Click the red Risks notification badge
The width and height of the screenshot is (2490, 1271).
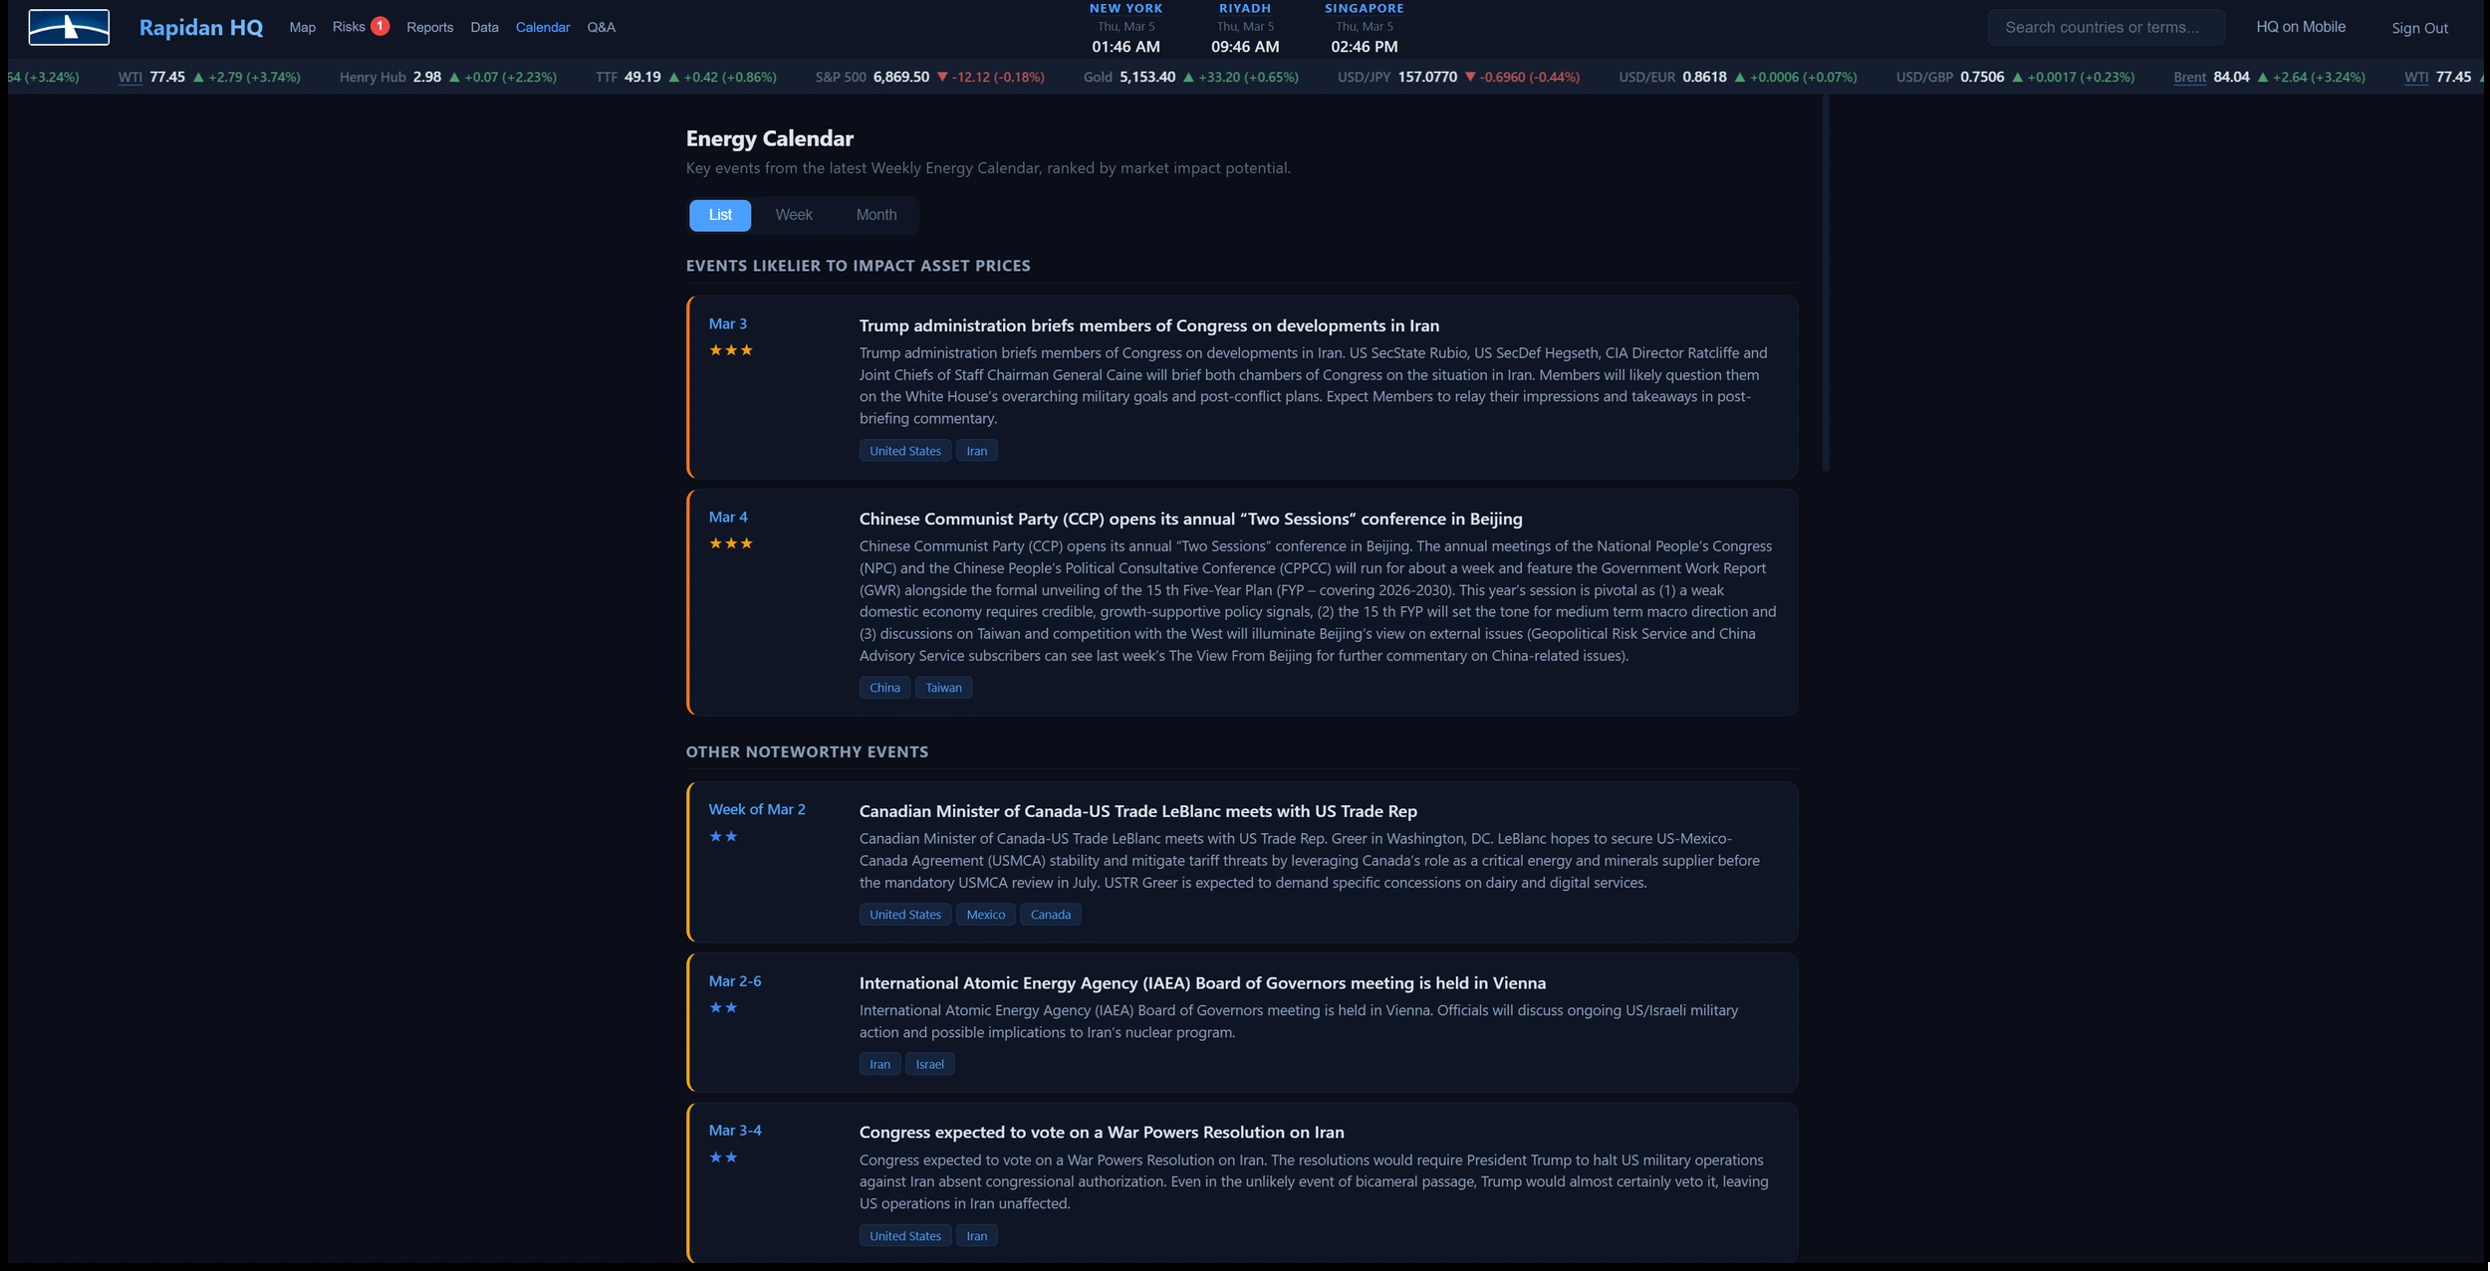(x=381, y=25)
